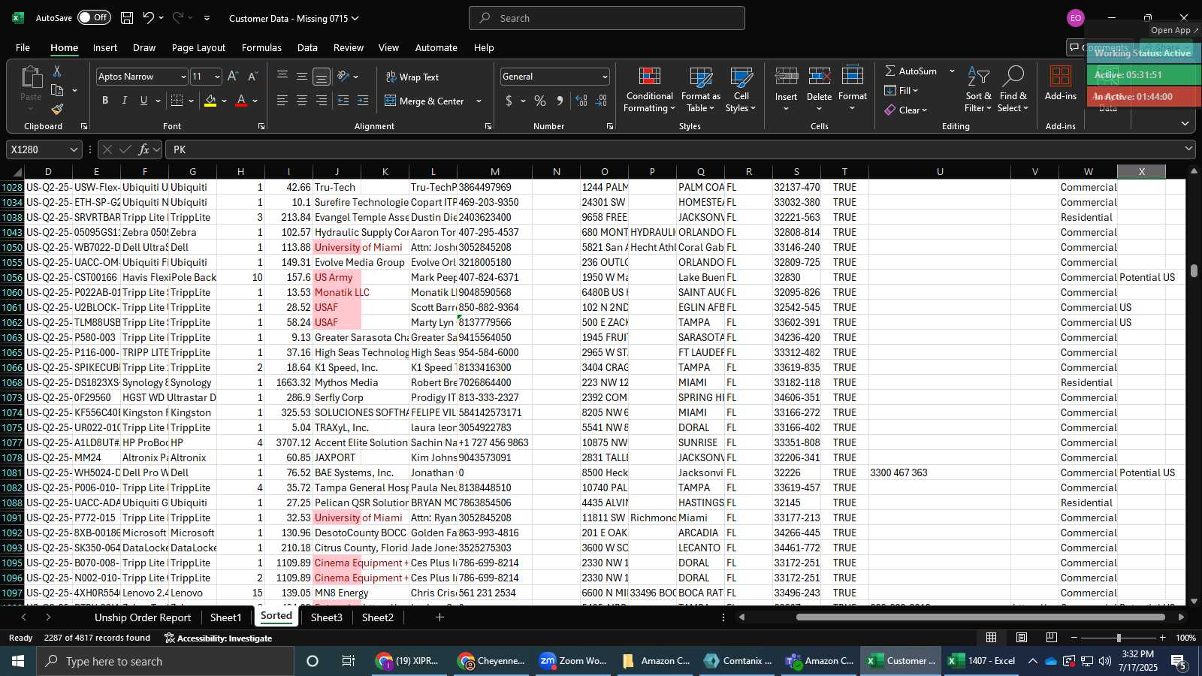Viewport: 1202px width, 676px height.
Task: Click Decrease Indent icon
Action: [343, 101]
